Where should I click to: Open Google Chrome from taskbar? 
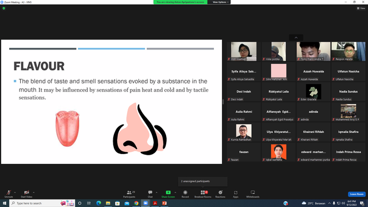click(136, 203)
